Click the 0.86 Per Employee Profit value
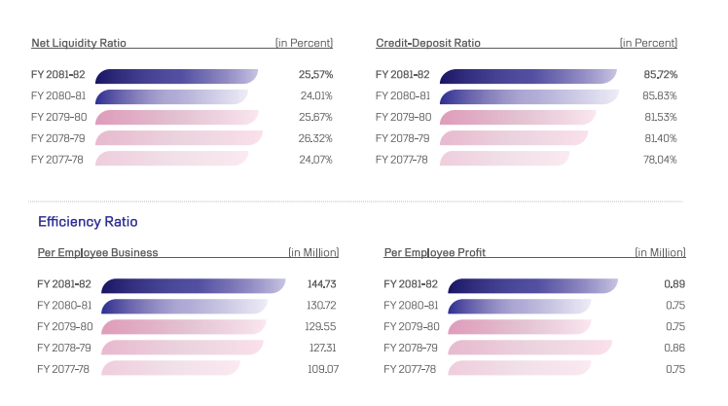728x406 pixels. point(673,348)
